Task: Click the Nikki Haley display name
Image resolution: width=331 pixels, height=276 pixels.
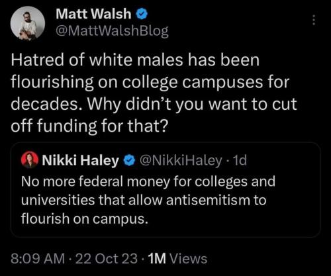Action: [x=81, y=160]
